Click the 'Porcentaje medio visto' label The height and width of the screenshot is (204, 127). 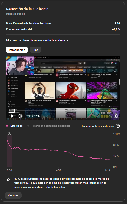point(20,29)
